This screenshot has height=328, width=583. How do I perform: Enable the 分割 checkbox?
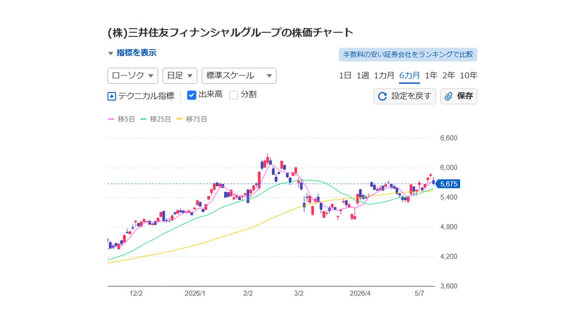234,95
